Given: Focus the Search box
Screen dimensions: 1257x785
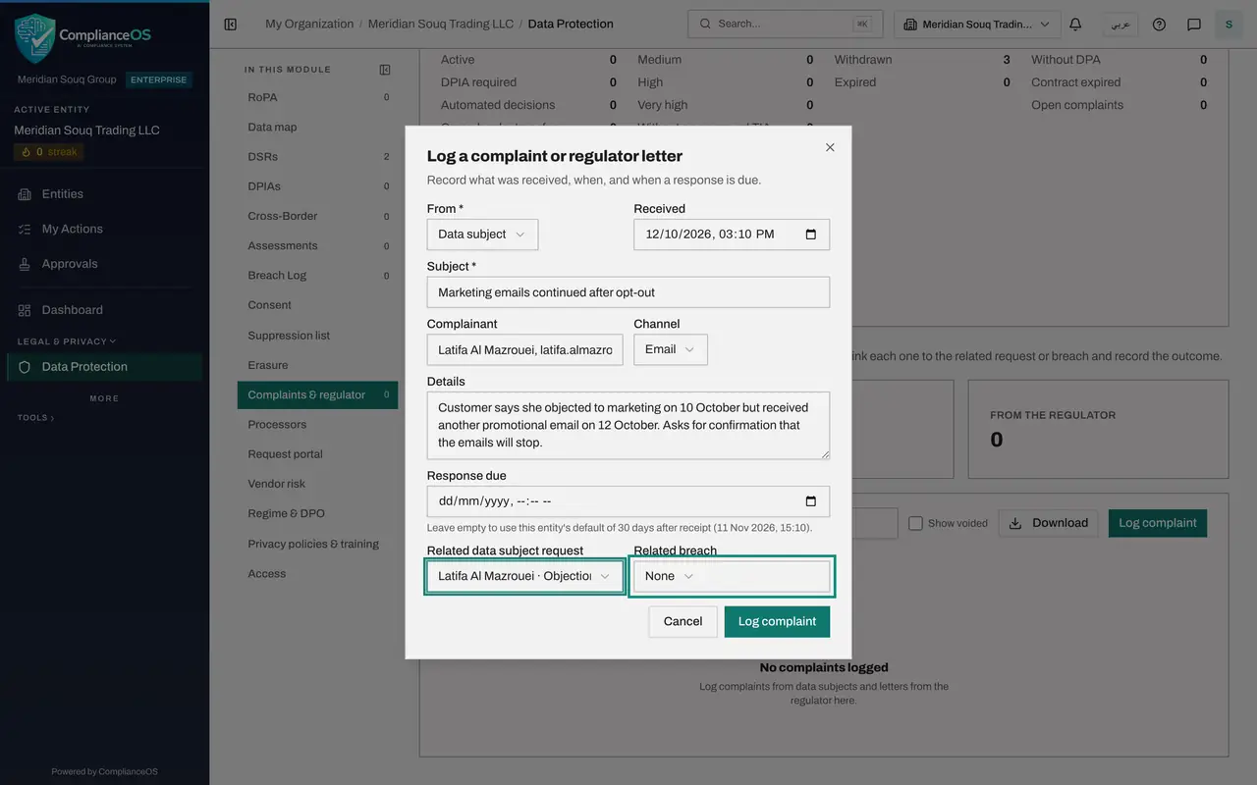Looking at the screenshot, I should [785, 25].
